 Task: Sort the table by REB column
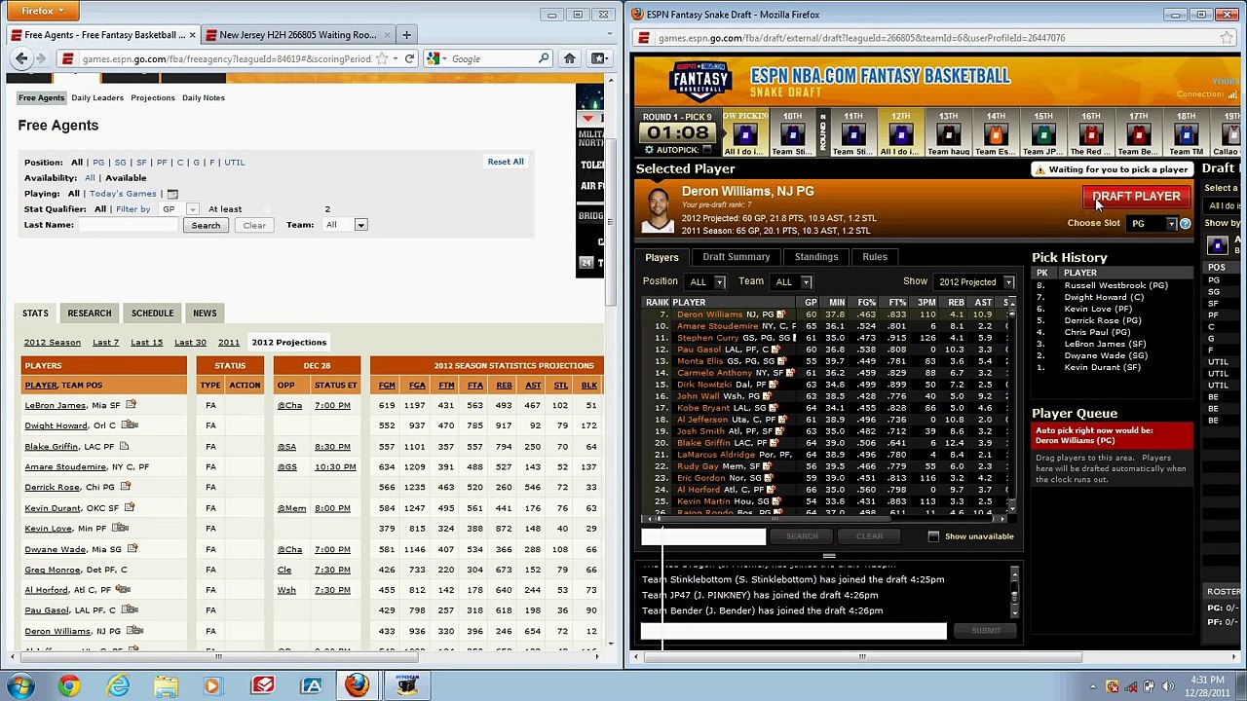[504, 386]
